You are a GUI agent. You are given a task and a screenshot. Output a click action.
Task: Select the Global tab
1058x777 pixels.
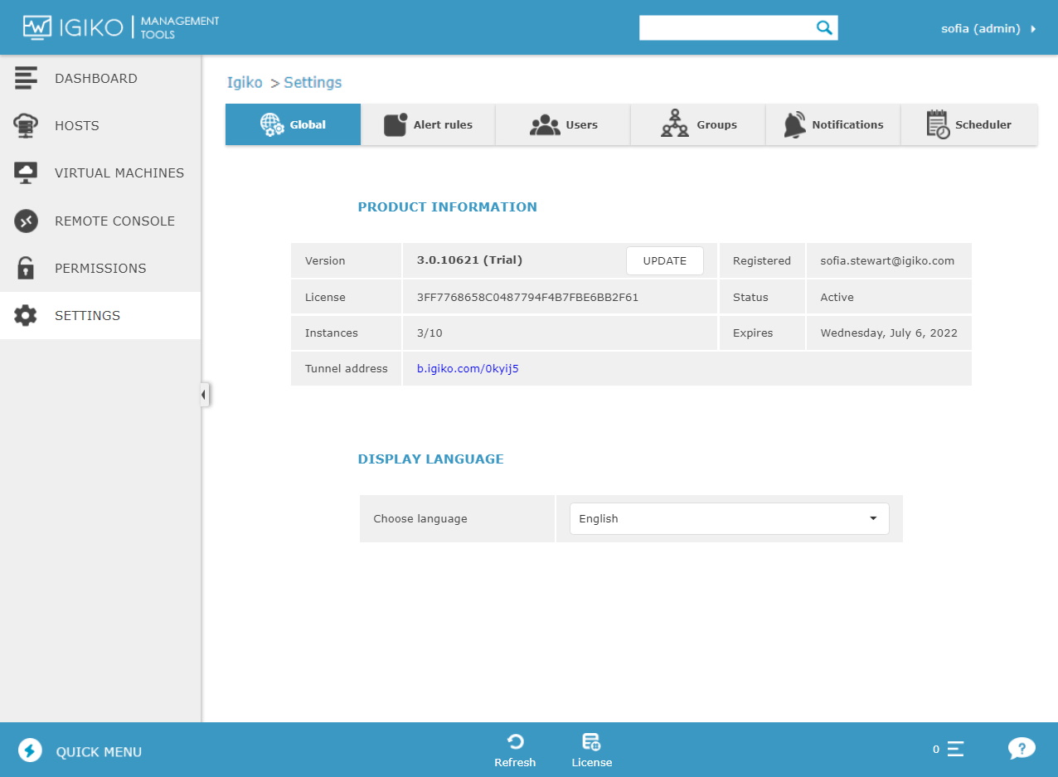pos(293,124)
